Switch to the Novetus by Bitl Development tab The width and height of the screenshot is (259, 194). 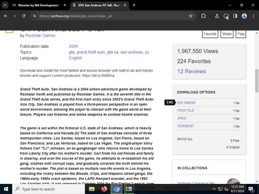click(39, 5)
